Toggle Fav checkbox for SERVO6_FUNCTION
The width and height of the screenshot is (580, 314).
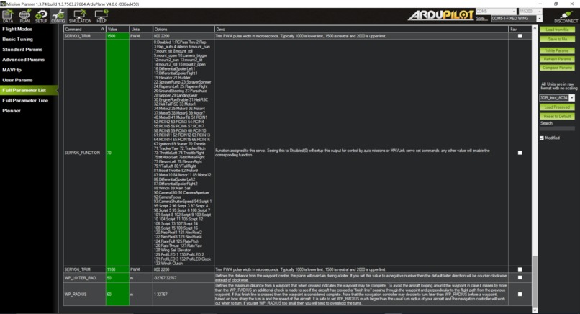pos(520,153)
